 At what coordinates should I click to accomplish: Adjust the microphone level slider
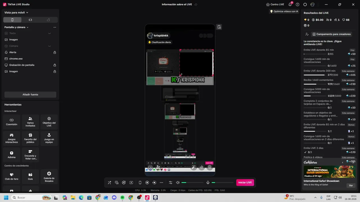click(222, 183)
